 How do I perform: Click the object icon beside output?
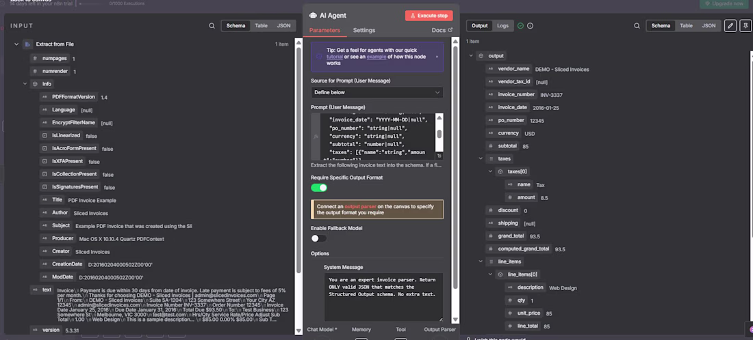pos(481,56)
